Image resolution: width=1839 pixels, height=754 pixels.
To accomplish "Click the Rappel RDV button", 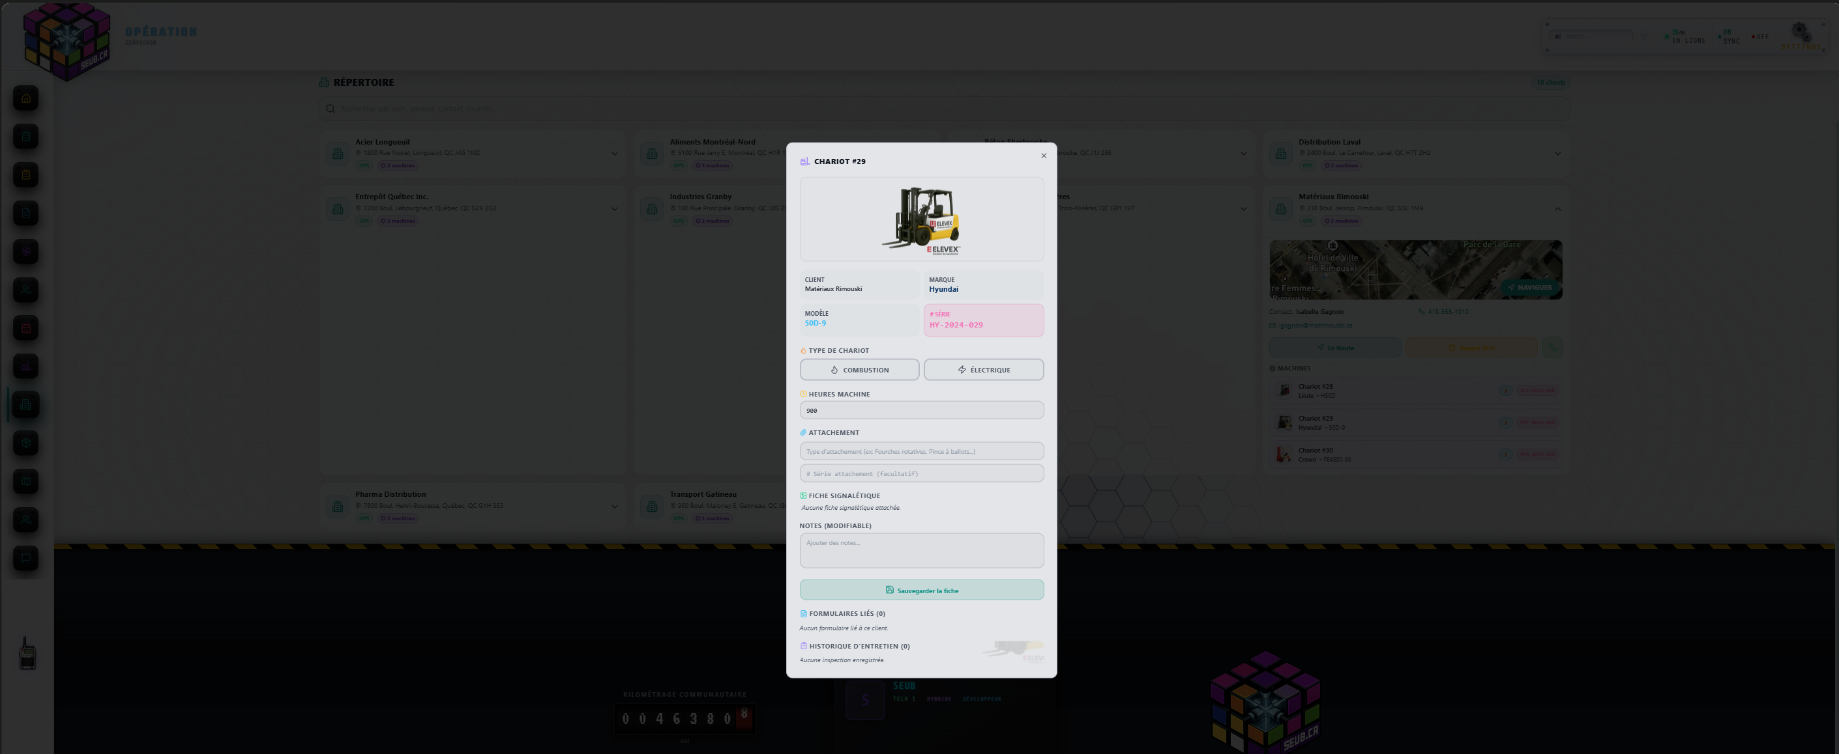I will pyautogui.click(x=1471, y=348).
